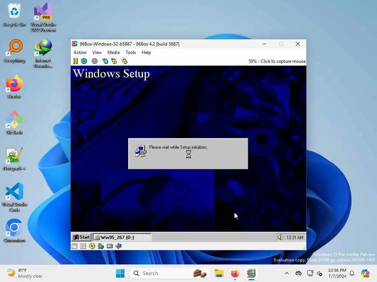Select Visual Studio 2022 Preview desktop icon
Screen dimensions: 377x282
pyautogui.click(x=43, y=17)
